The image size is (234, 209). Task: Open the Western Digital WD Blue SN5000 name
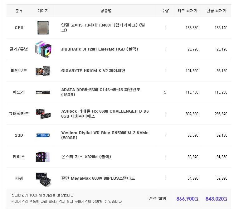pyautogui.click(x=105, y=135)
